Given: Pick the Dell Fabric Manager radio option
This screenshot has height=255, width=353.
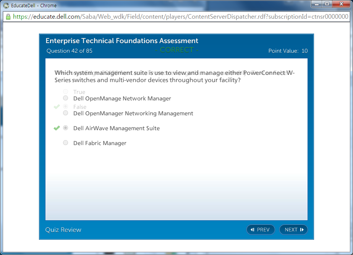Looking at the screenshot, I should (x=66, y=143).
